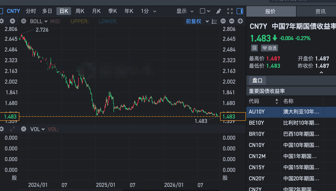Open the VOL indicator dropdown

(x=37, y=129)
